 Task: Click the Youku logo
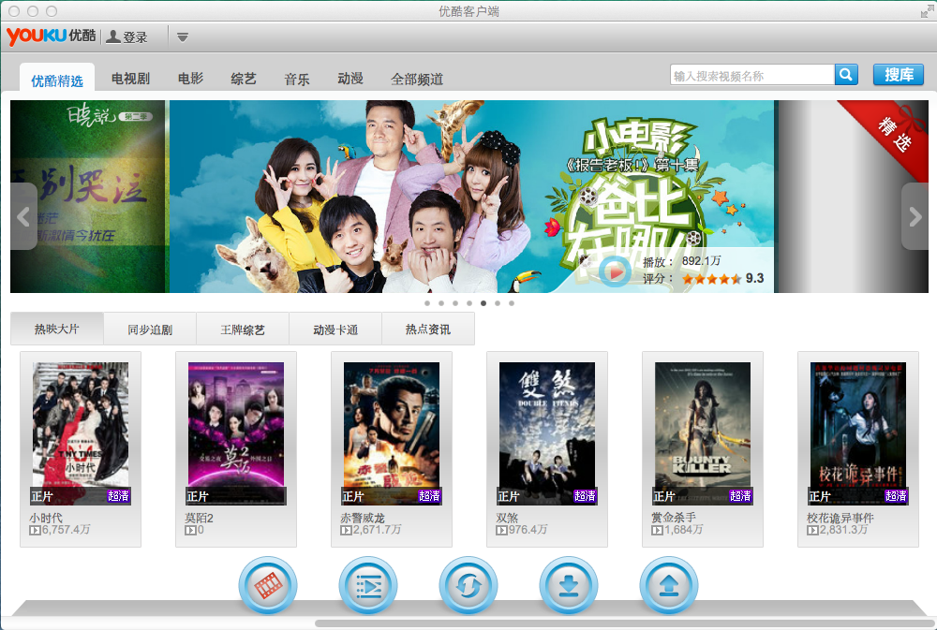pos(51,36)
